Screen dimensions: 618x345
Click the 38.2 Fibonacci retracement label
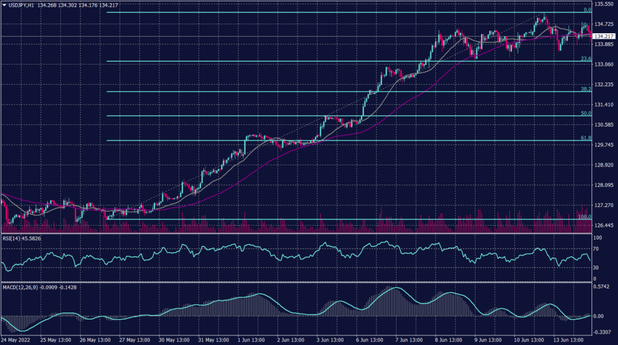(x=585, y=89)
